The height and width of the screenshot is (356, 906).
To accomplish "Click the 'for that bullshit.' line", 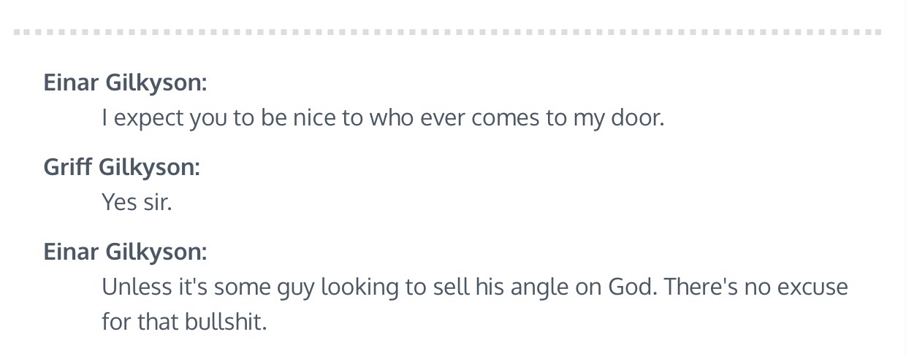I will (x=184, y=320).
